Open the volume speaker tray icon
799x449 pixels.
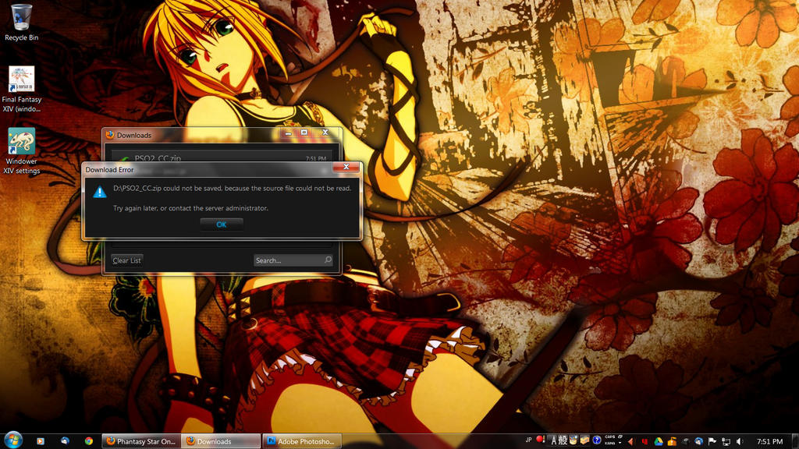739,441
